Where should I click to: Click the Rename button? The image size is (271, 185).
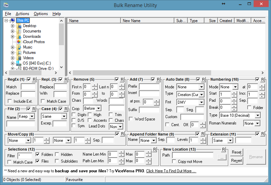[256, 157]
